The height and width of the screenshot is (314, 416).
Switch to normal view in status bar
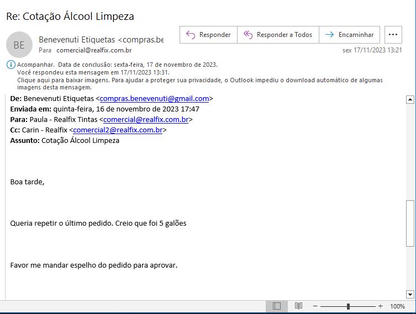[277, 306]
